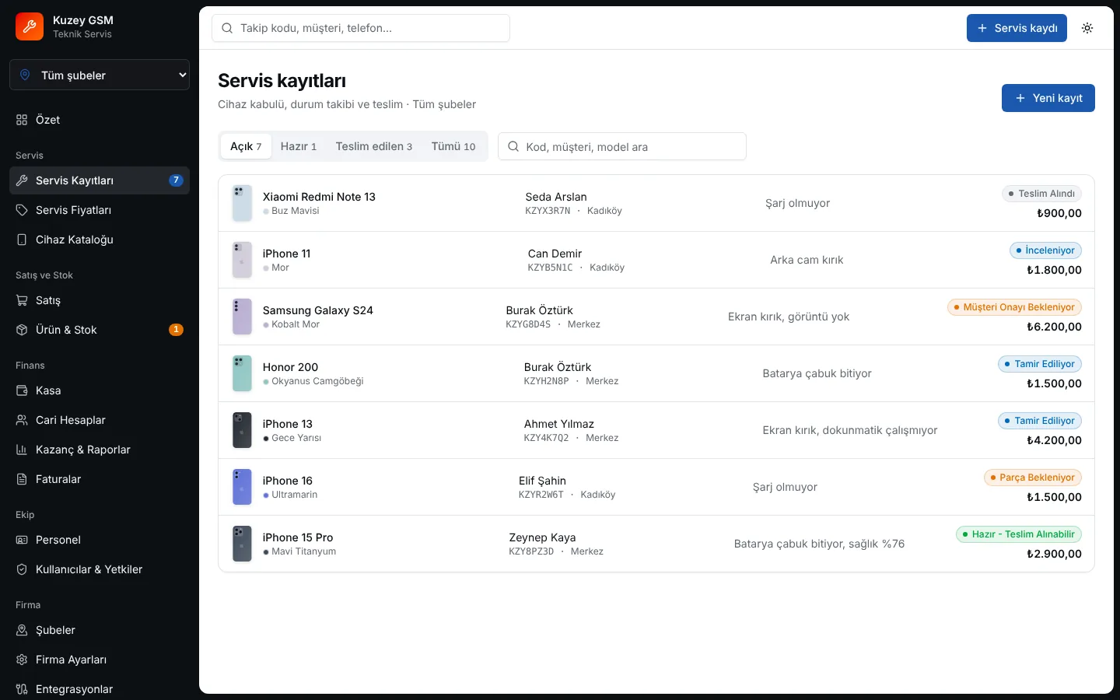Click the Yeni kayıt button
This screenshot has width=1120, height=700.
coord(1048,98)
